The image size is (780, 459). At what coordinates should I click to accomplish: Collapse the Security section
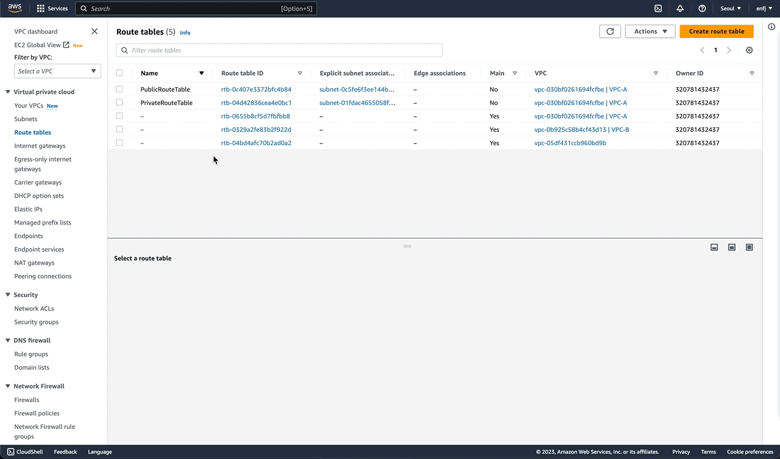pyautogui.click(x=8, y=295)
